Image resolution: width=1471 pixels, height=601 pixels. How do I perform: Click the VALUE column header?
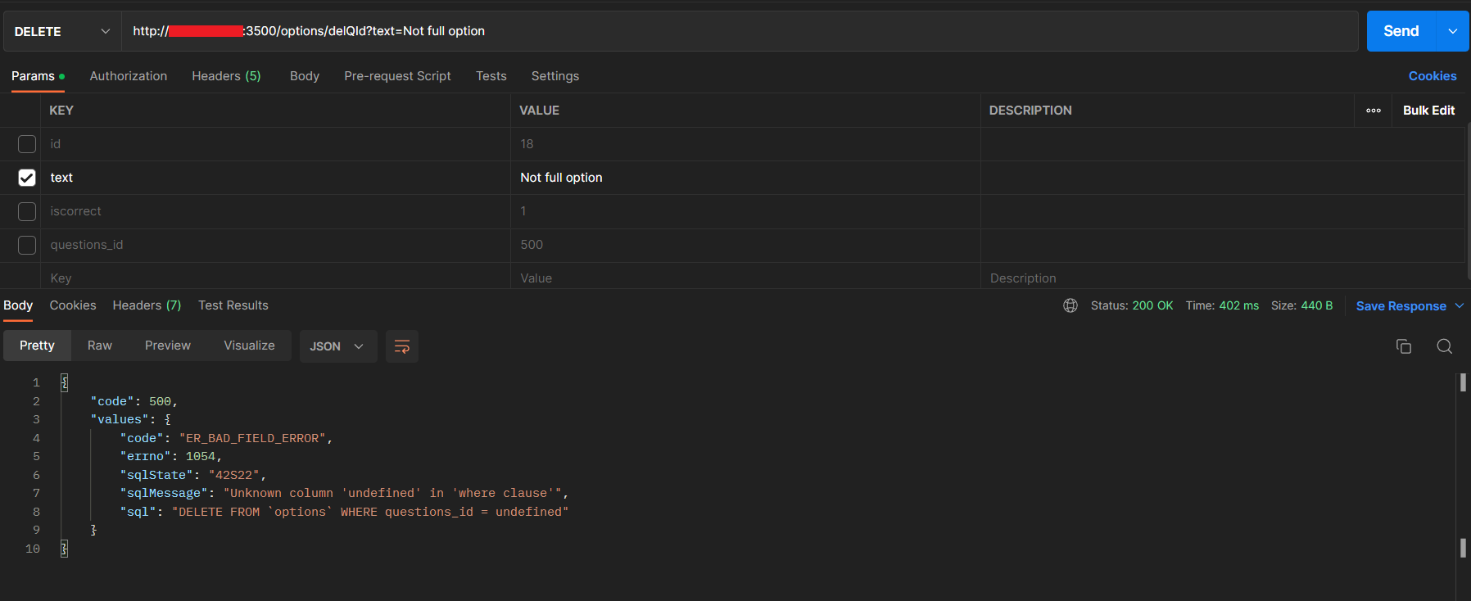(540, 111)
